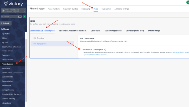Open Integrations settings
The height and width of the screenshot is (107, 189).
point(6,103)
